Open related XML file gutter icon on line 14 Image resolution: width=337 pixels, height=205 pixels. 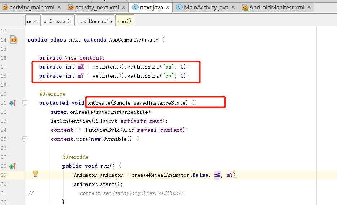coord(14,40)
